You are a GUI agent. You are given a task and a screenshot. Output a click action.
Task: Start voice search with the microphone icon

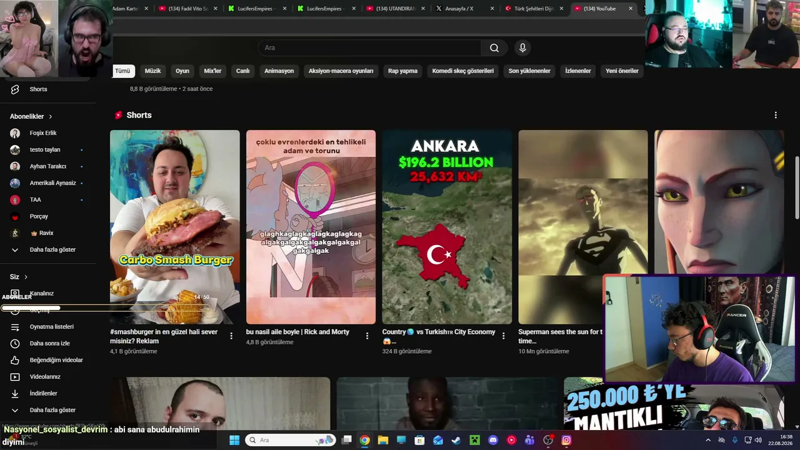pos(522,48)
